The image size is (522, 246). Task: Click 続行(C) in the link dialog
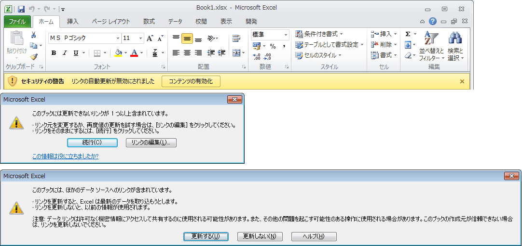(92, 142)
